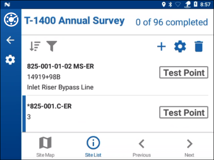Tap Test Point for *825-001.C-ER
This screenshot has height=160, width=214.
point(184,112)
